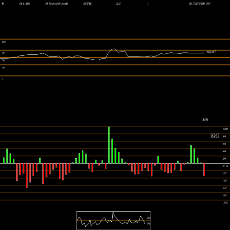This screenshot has width=230, height=230.
Task: Click the RSI axis 50 level label
Action: pyautogui.click(x=3, y=60)
